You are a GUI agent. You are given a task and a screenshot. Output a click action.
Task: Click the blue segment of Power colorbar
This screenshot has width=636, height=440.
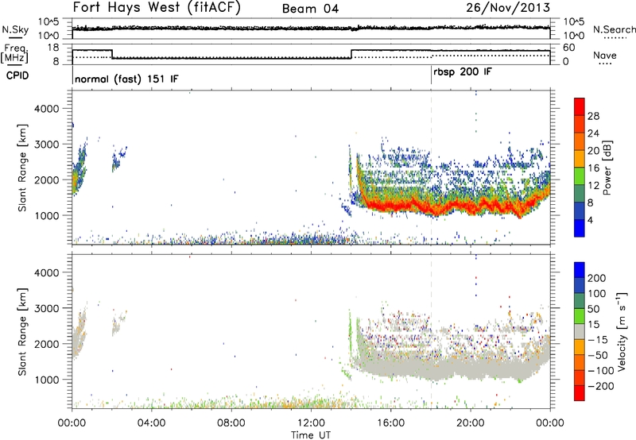pyautogui.click(x=580, y=228)
